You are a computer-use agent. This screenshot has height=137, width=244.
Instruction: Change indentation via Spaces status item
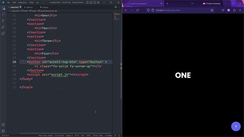tap(69, 135)
